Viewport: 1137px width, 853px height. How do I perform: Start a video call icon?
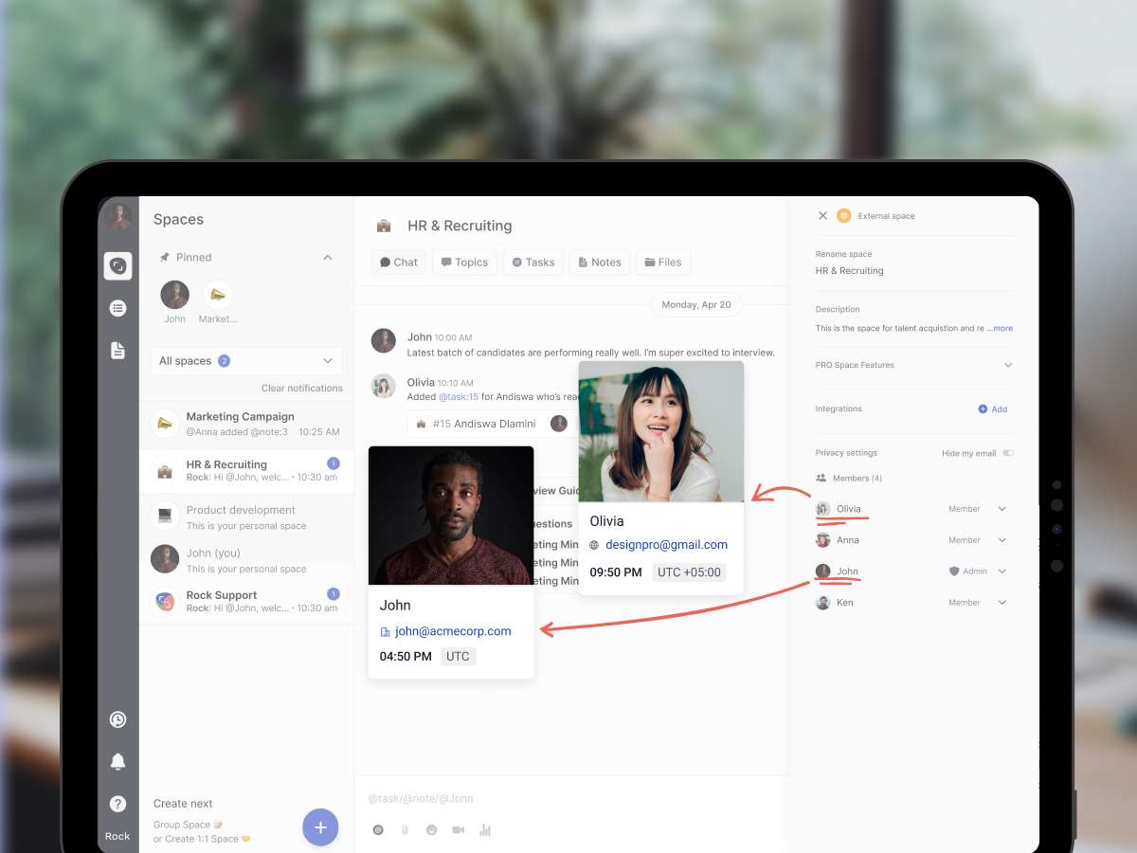(459, 830)
